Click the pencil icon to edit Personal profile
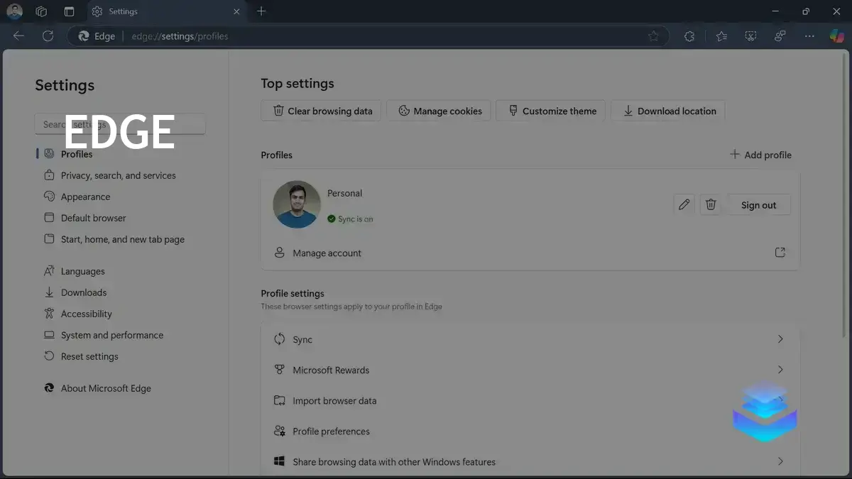This screenshot has width=852, height=479. click(684, 204)
